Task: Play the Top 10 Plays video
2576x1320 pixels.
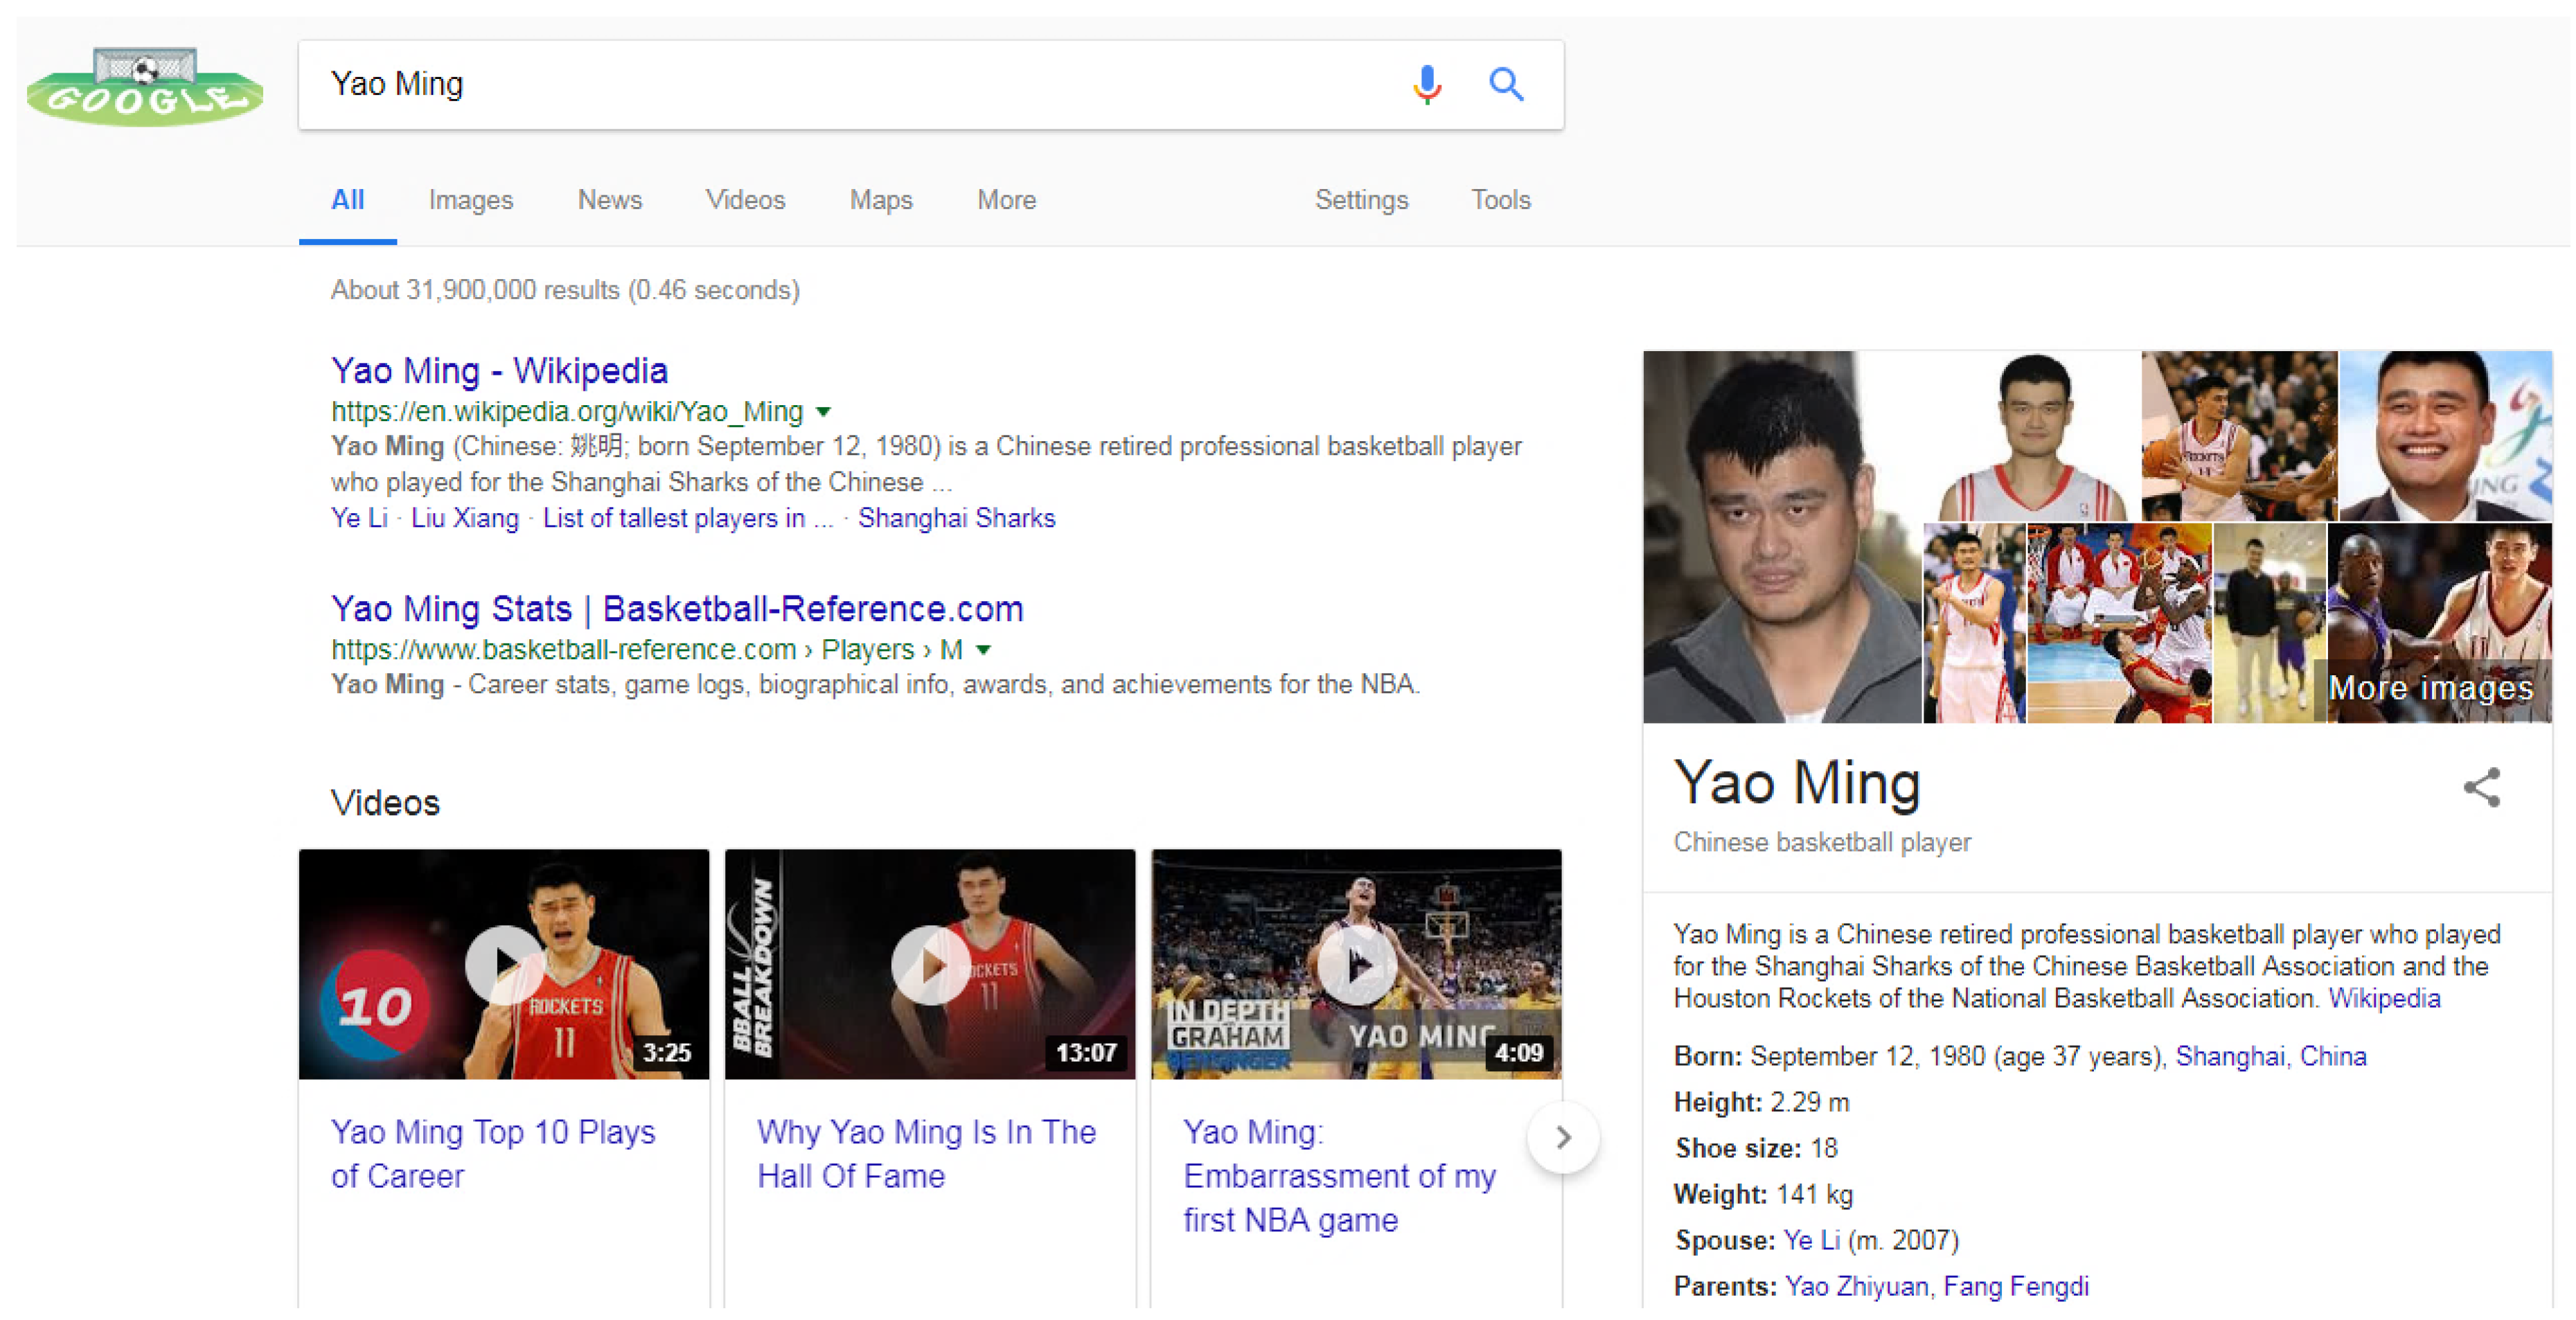Action: click(504, 965)
